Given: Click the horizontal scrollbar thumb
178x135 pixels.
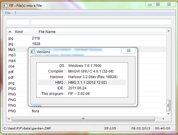Looking at the screenshot, I should tap(83, 119).
